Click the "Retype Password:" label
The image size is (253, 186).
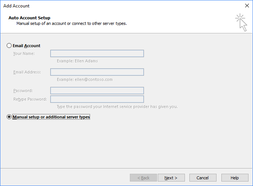[x=30, y=99]
